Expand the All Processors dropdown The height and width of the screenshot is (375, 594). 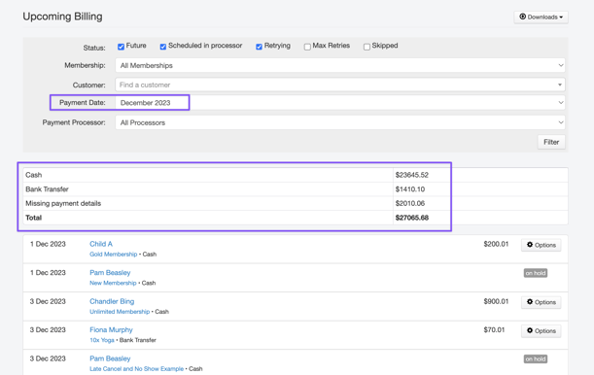[x=340, y=122]
